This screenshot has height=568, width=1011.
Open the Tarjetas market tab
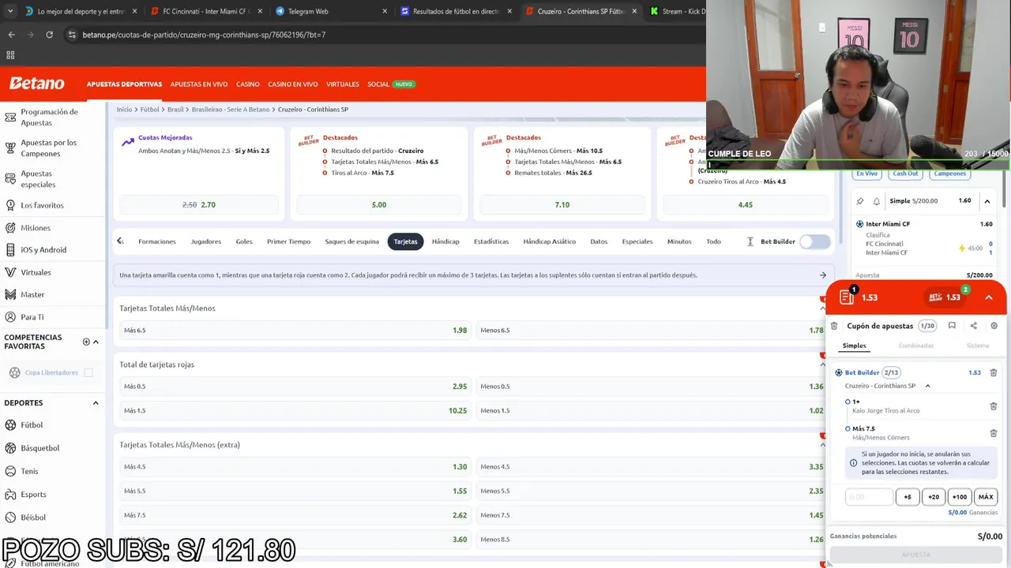click(405, 241)
